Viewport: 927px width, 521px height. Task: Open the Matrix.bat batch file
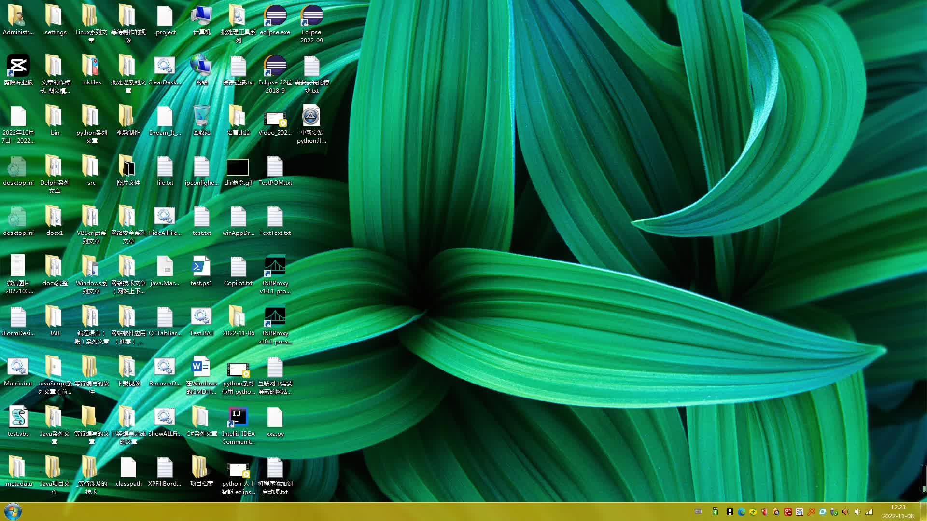click(18, 368)
